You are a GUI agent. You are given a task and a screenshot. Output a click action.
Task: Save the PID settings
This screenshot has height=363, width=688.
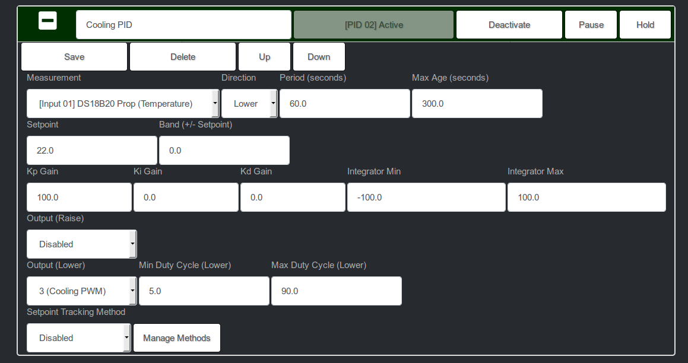[x=74, y=56]
